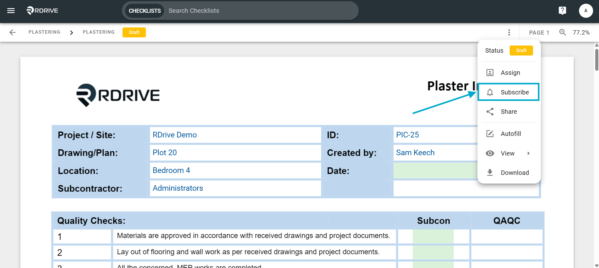Click the 'Lay out of flooring' check text
This screenshot has width=599, height=268.
248,252
